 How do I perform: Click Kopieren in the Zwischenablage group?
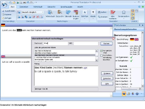7,14
